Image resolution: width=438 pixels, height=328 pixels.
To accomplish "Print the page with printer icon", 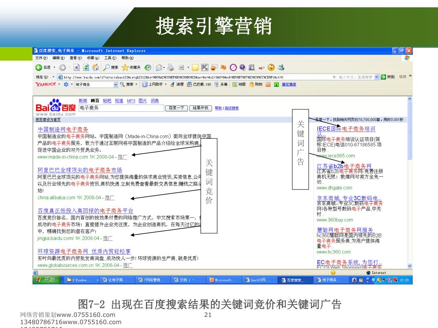I will tap(171, 67).
